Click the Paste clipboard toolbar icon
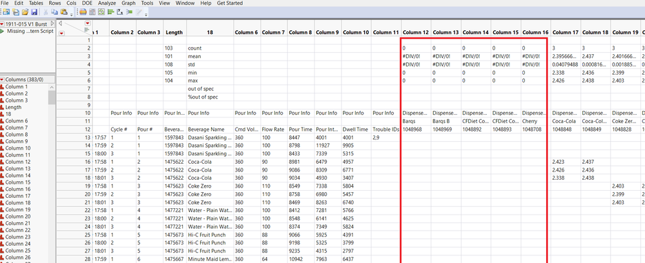The height and width of the screenshot is (263, 645). (x=63, y=12)
